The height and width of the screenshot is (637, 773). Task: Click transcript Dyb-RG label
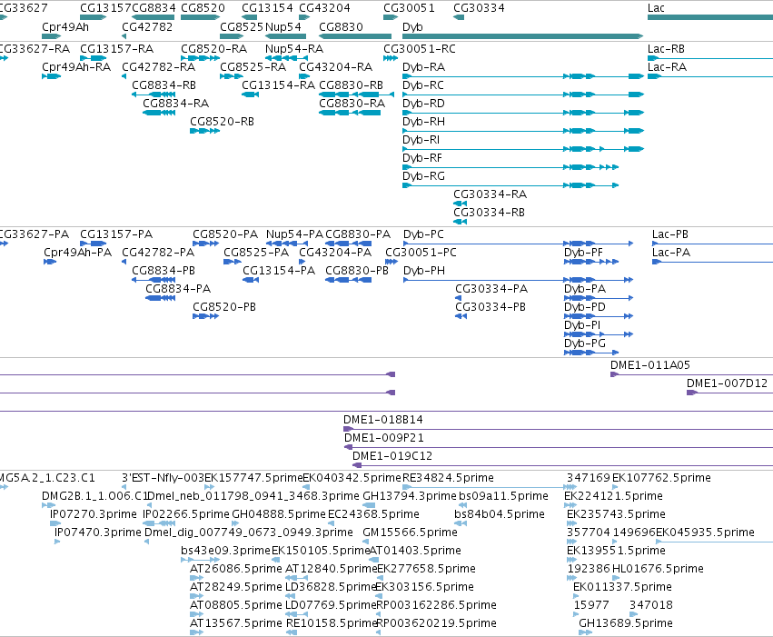point(423,176)
